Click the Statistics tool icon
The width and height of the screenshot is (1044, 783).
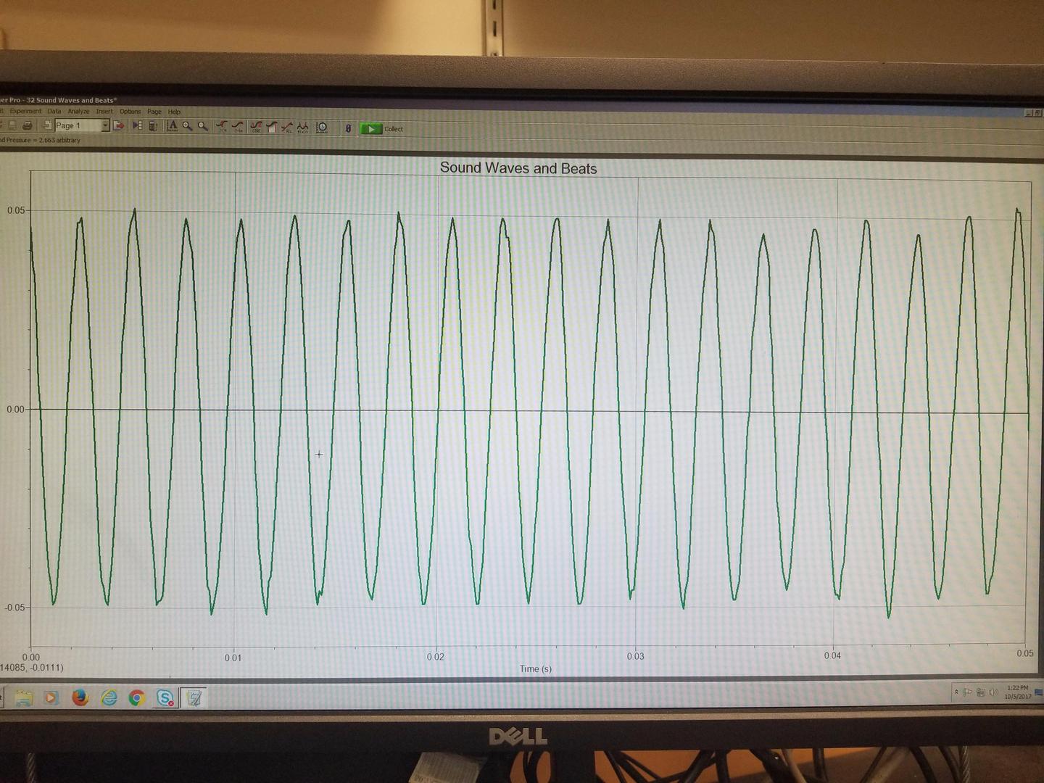pos(256,127)
